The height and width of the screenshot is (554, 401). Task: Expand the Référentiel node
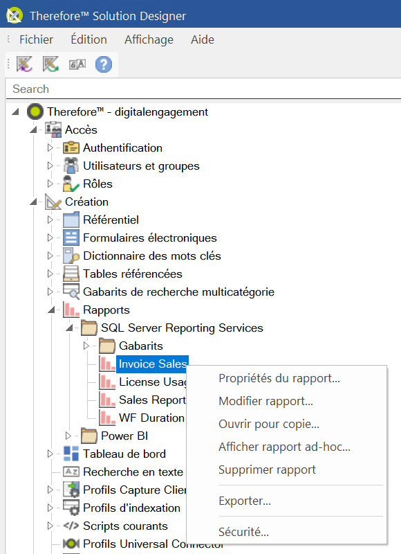pyautogui.click(x=50, y=220)
